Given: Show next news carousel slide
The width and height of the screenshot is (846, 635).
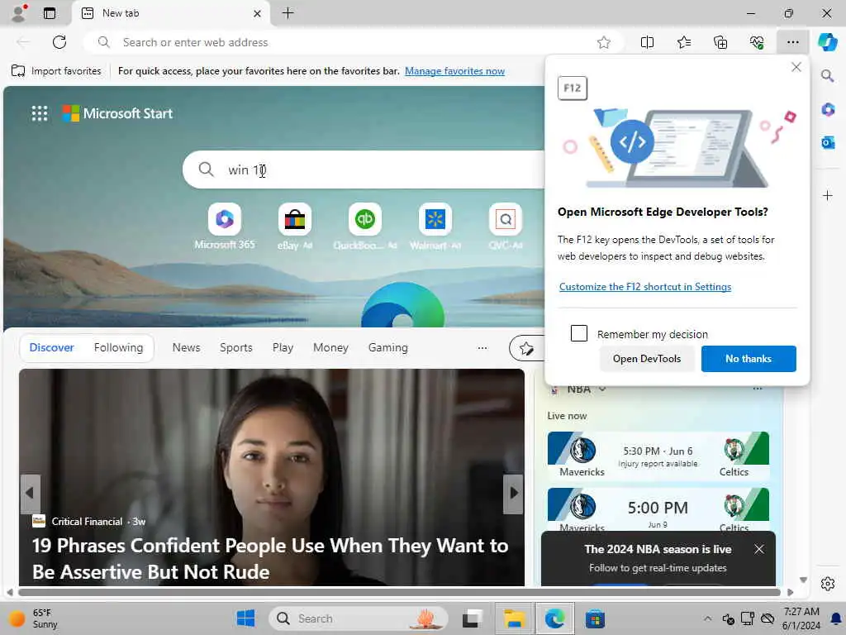Looking at the screenshot, I should 513,493.
